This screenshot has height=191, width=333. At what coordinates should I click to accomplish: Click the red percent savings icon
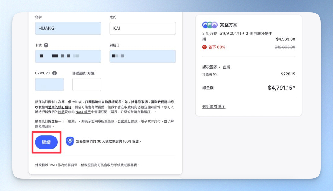click(x=204, y=47)
